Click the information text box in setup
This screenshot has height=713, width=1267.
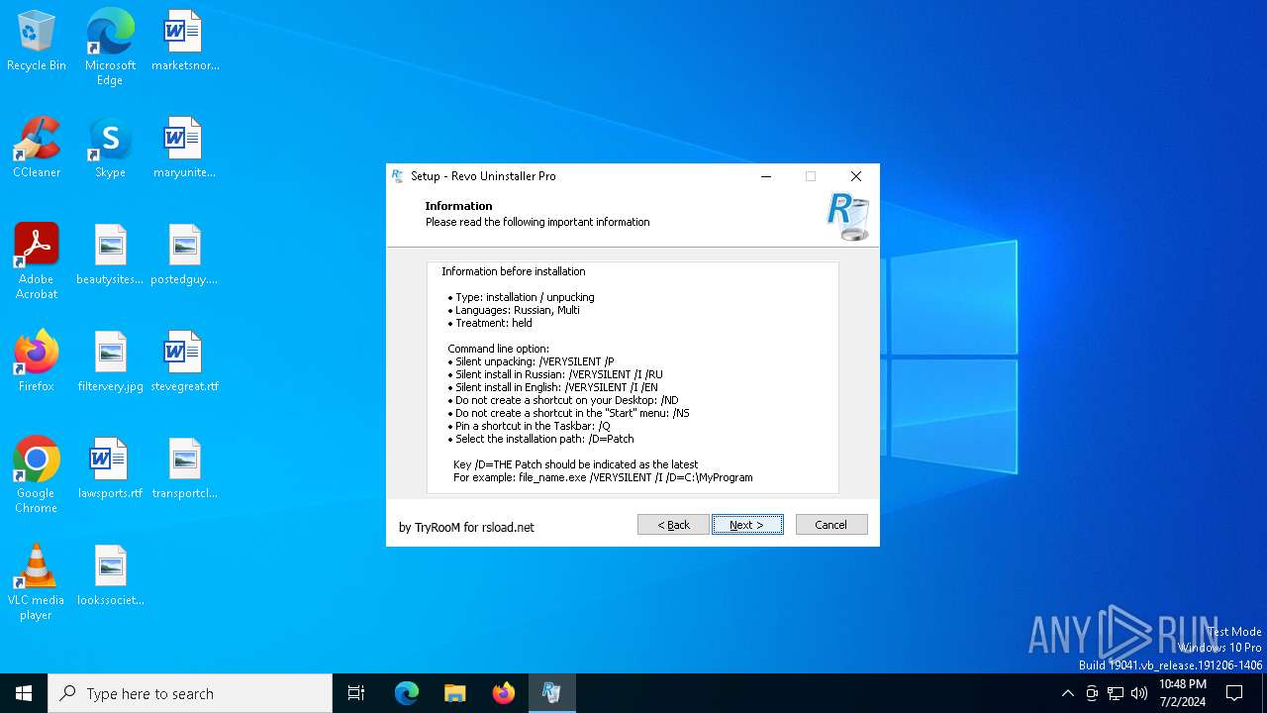pyautogui.click(x=633, y=377)
